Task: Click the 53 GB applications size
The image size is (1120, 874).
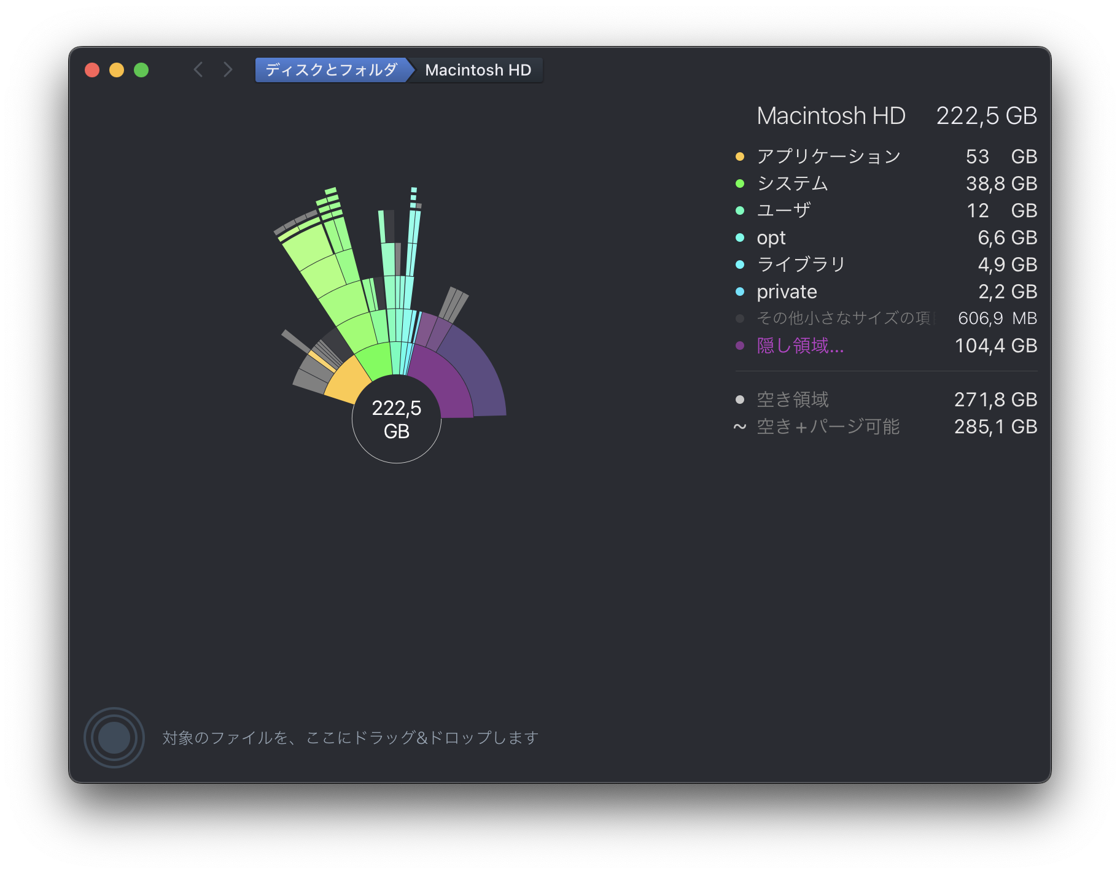Action: [x=1001, y=157]
